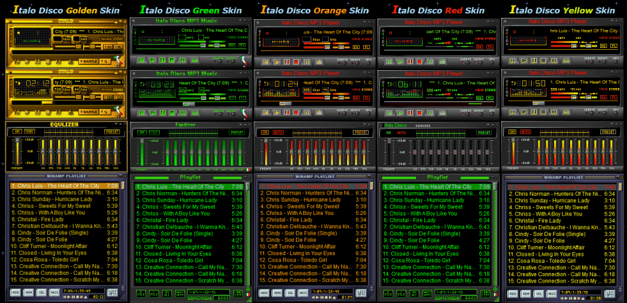Image resolution: width=627 pixels, height=303 pixels.
Task: Select "6. Christal - Fire Lady" in Green playlist
Action: click(189, 220)
